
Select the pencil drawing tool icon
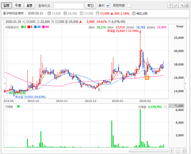tap(176, 5)
